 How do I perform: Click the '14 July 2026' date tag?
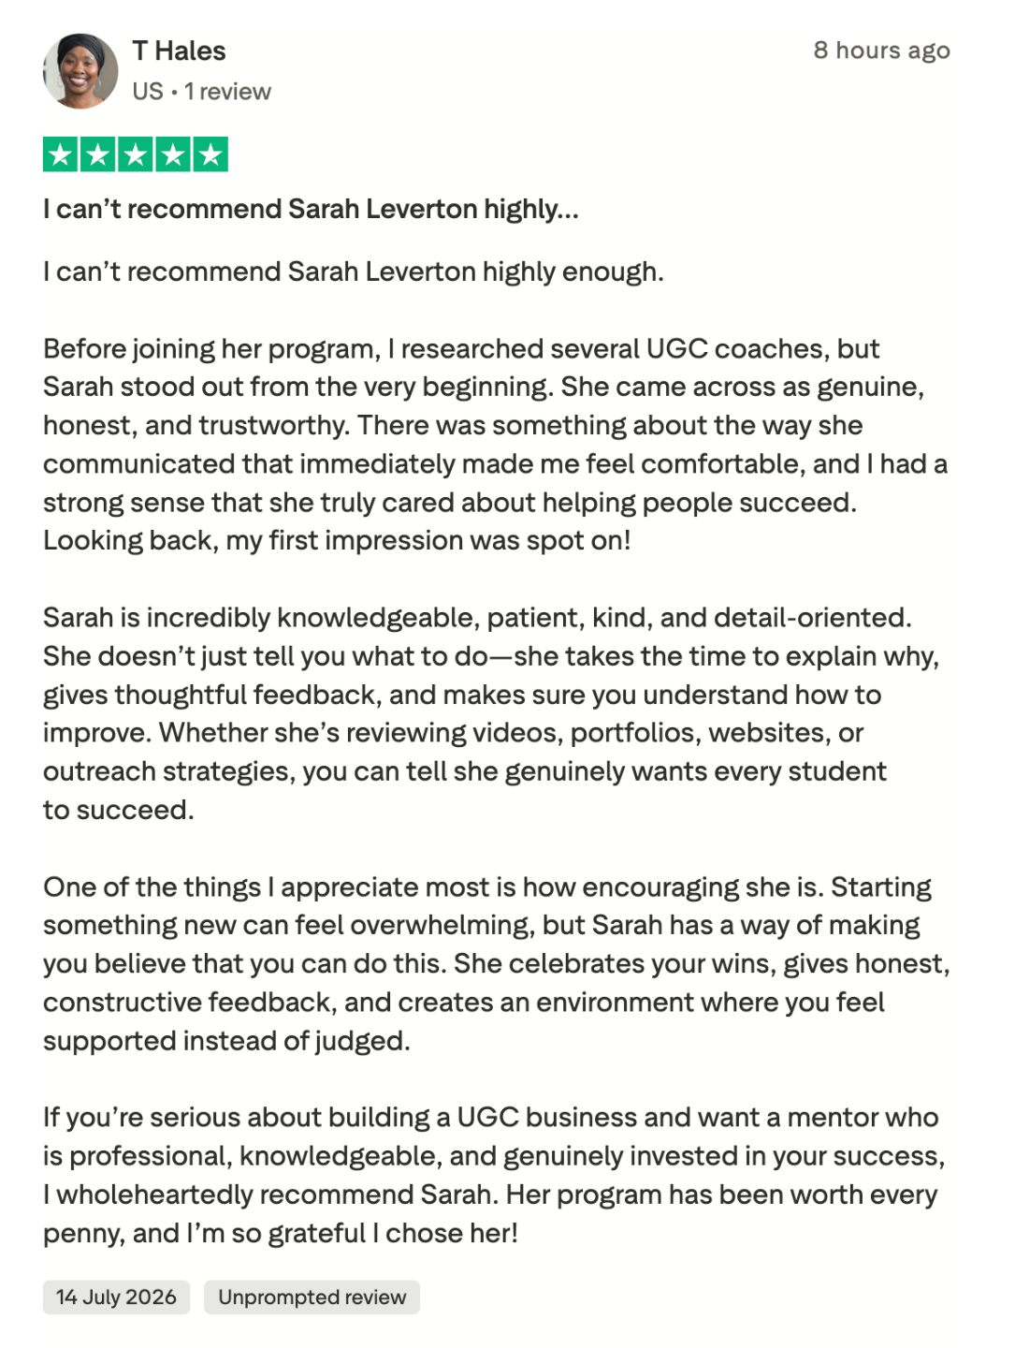pos(116,1297)
